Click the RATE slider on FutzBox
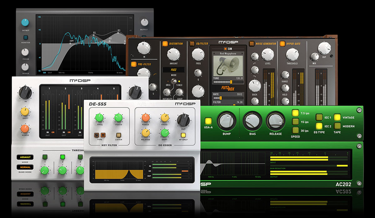Viewport: 375px width, 218px height. pos(228,98)
